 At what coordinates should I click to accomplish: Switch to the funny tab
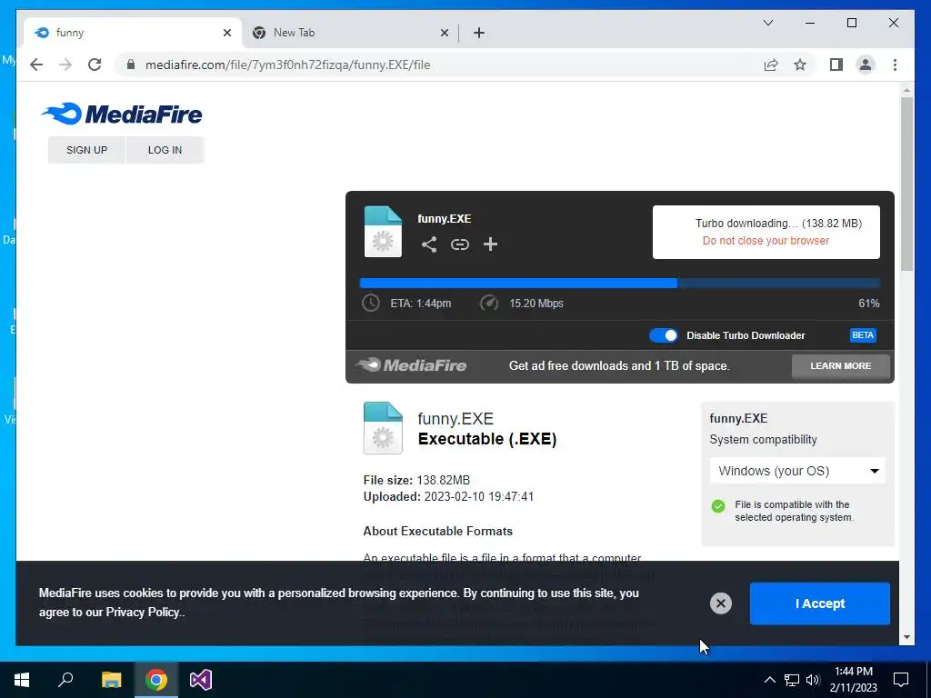[x=132, y=33]
